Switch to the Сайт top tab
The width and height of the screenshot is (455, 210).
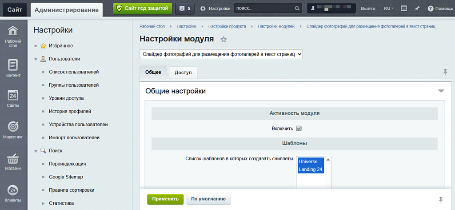(x=15, y=9)
